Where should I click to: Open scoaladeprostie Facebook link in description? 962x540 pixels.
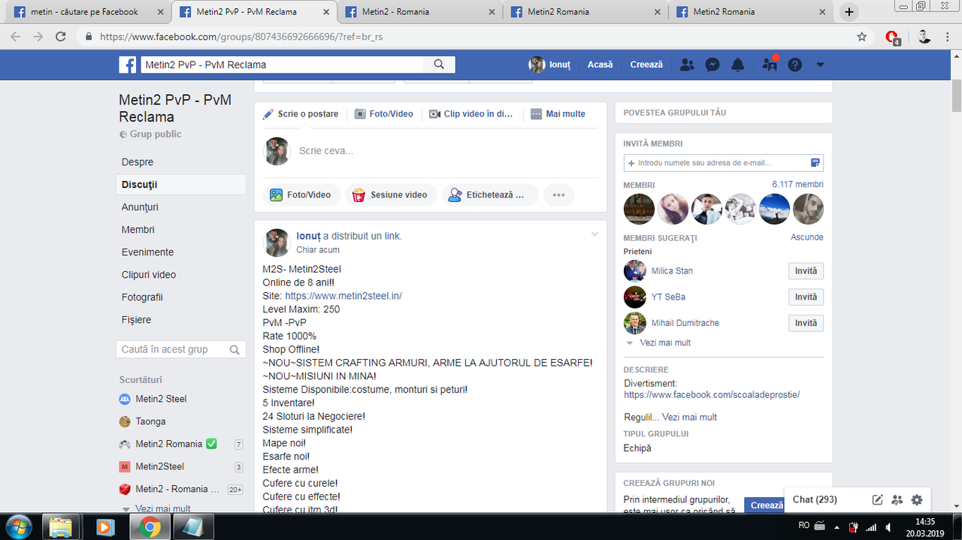(x=712, y=394)
